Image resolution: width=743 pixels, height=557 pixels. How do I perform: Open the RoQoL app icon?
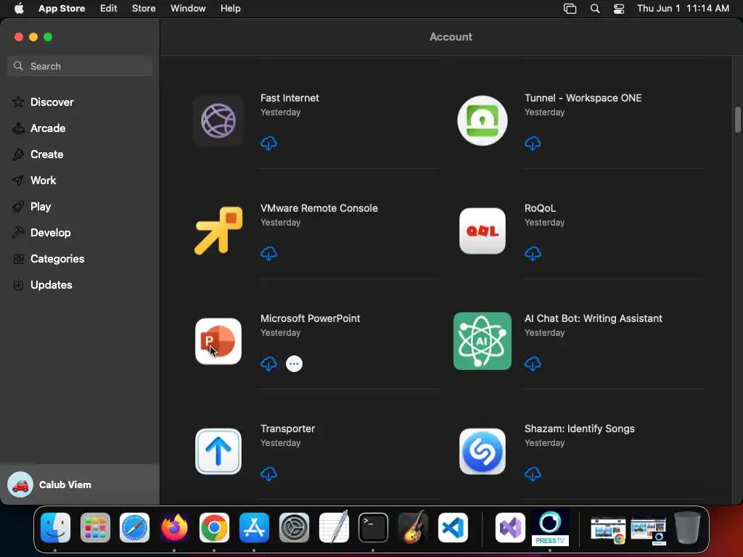pyautogui.click(x=483, y=231)
